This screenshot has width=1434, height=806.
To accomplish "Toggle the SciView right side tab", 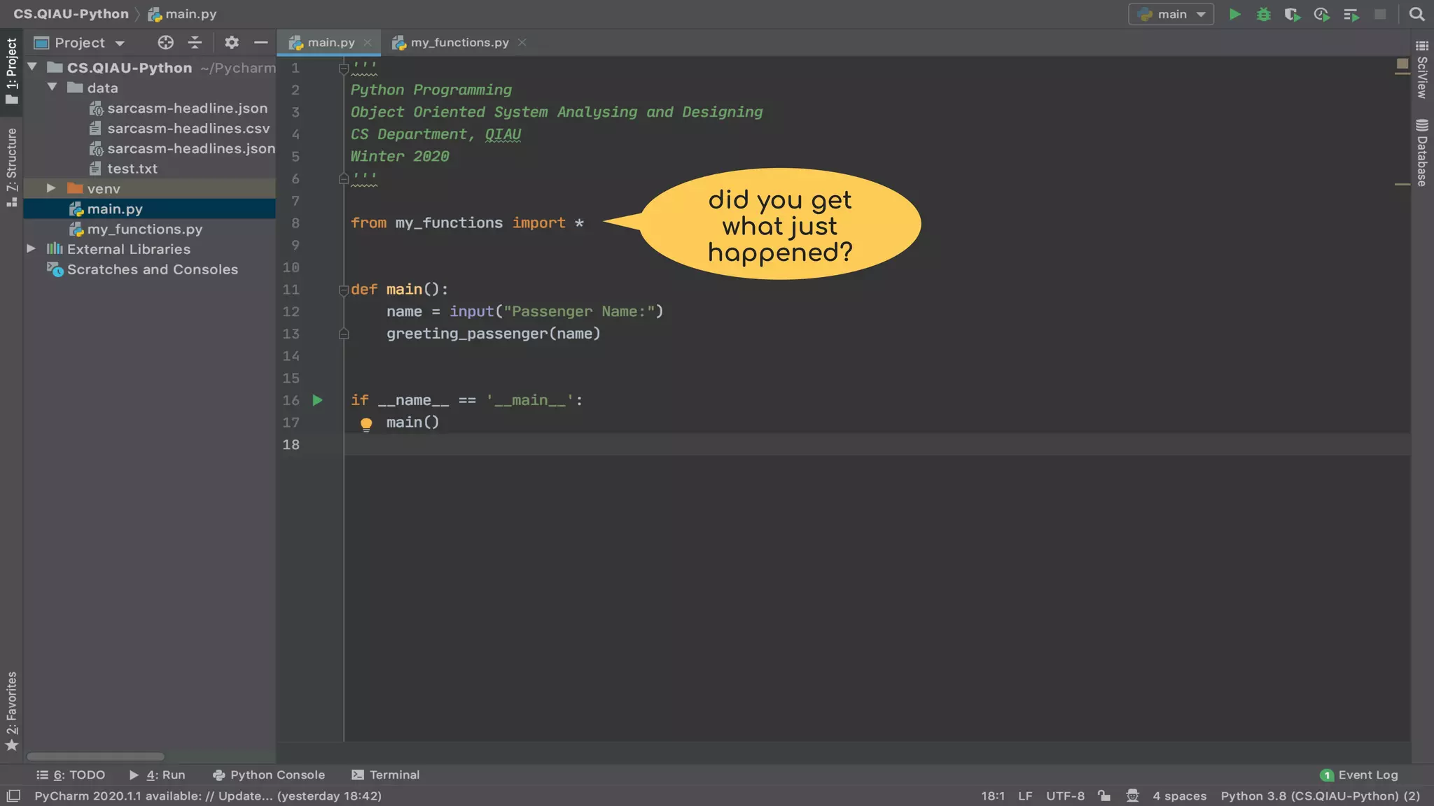I will [x=1421, y=70].
